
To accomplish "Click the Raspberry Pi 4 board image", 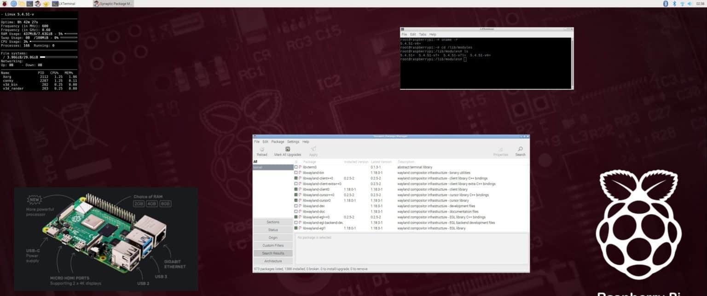I will point(106,239).
